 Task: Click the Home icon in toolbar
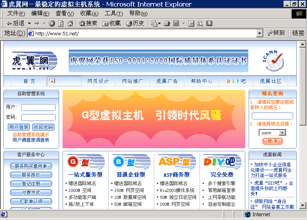[x=70, y=24]
